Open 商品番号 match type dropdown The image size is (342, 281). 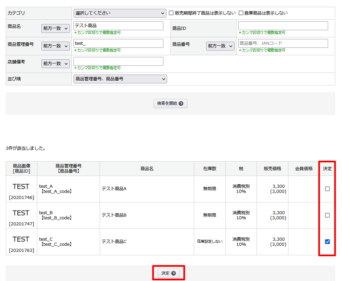click(x=220, y=46)
